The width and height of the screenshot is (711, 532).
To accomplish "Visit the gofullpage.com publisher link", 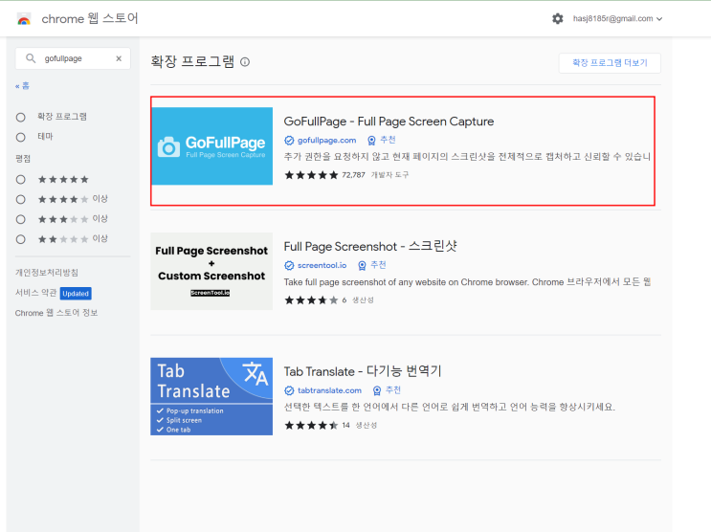I will (326, 140).
